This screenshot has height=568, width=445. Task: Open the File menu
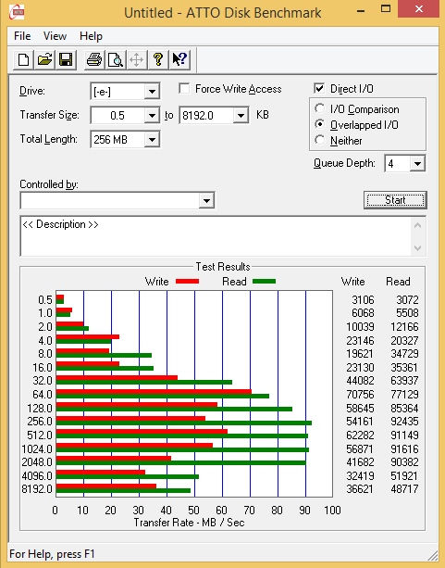pyautogui.click(x=22, y=36)
